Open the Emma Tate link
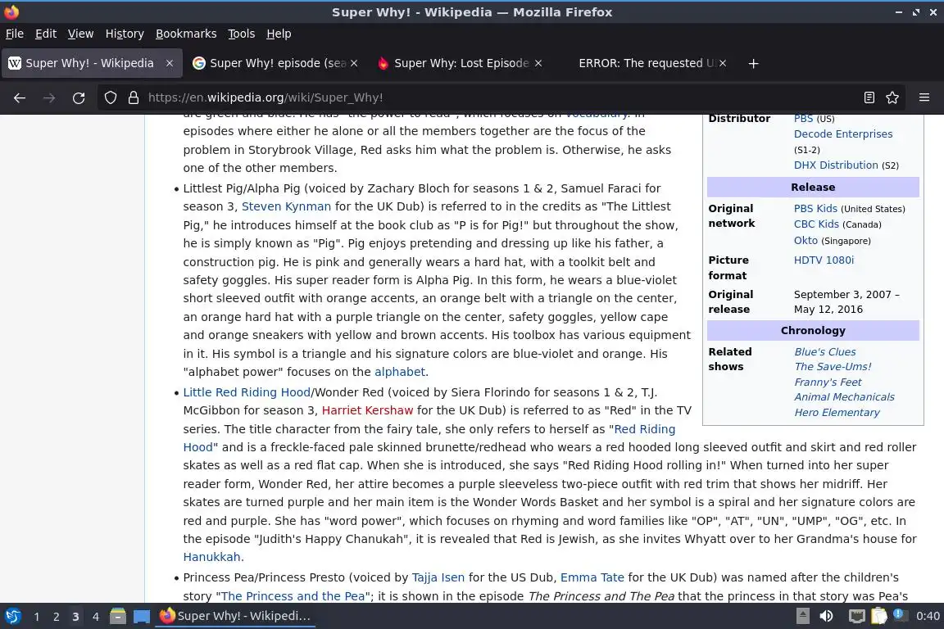The image size is (944, 629). (x=592, y=578)
